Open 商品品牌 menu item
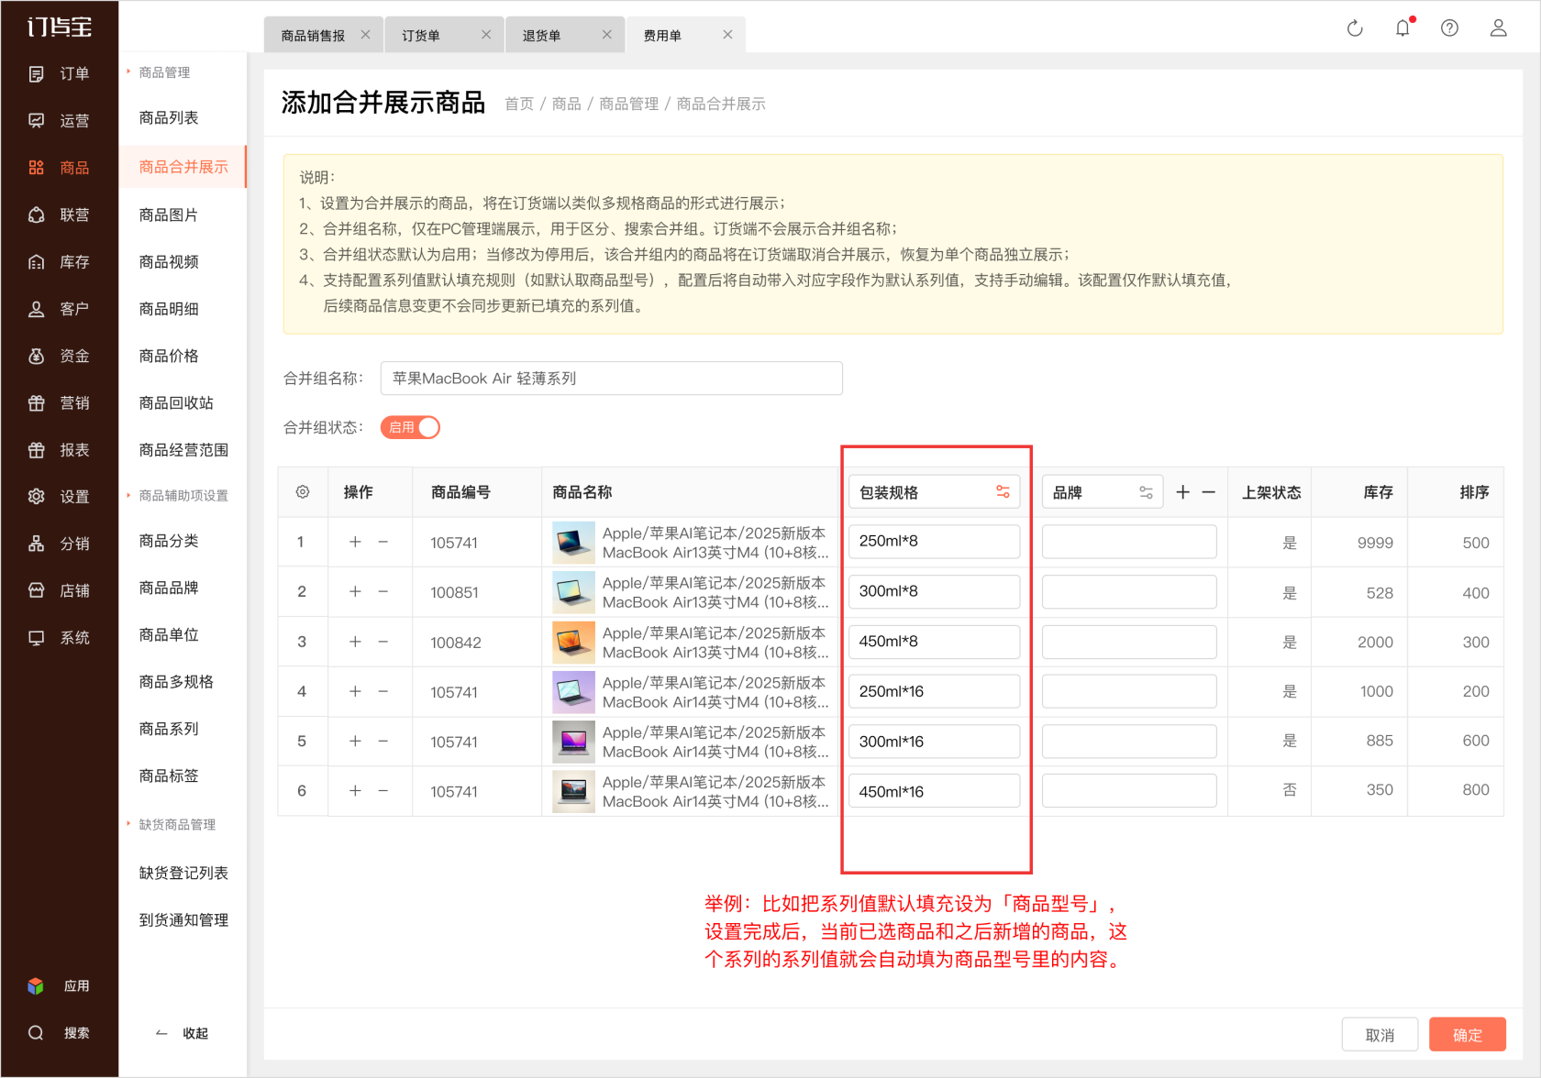1541x1078 pixels. pyautogui.click(x=169, y=588)
